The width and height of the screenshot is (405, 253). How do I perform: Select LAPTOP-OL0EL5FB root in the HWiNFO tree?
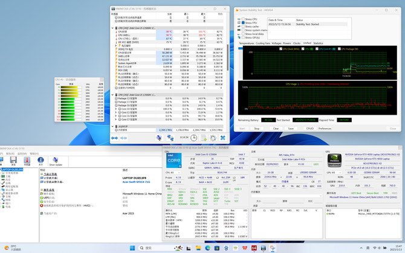point(12,170)
